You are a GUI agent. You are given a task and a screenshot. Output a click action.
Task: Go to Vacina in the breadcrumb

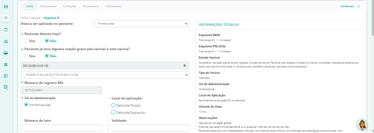[x=36, y=18]
